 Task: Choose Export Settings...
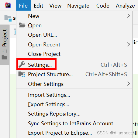74,104
